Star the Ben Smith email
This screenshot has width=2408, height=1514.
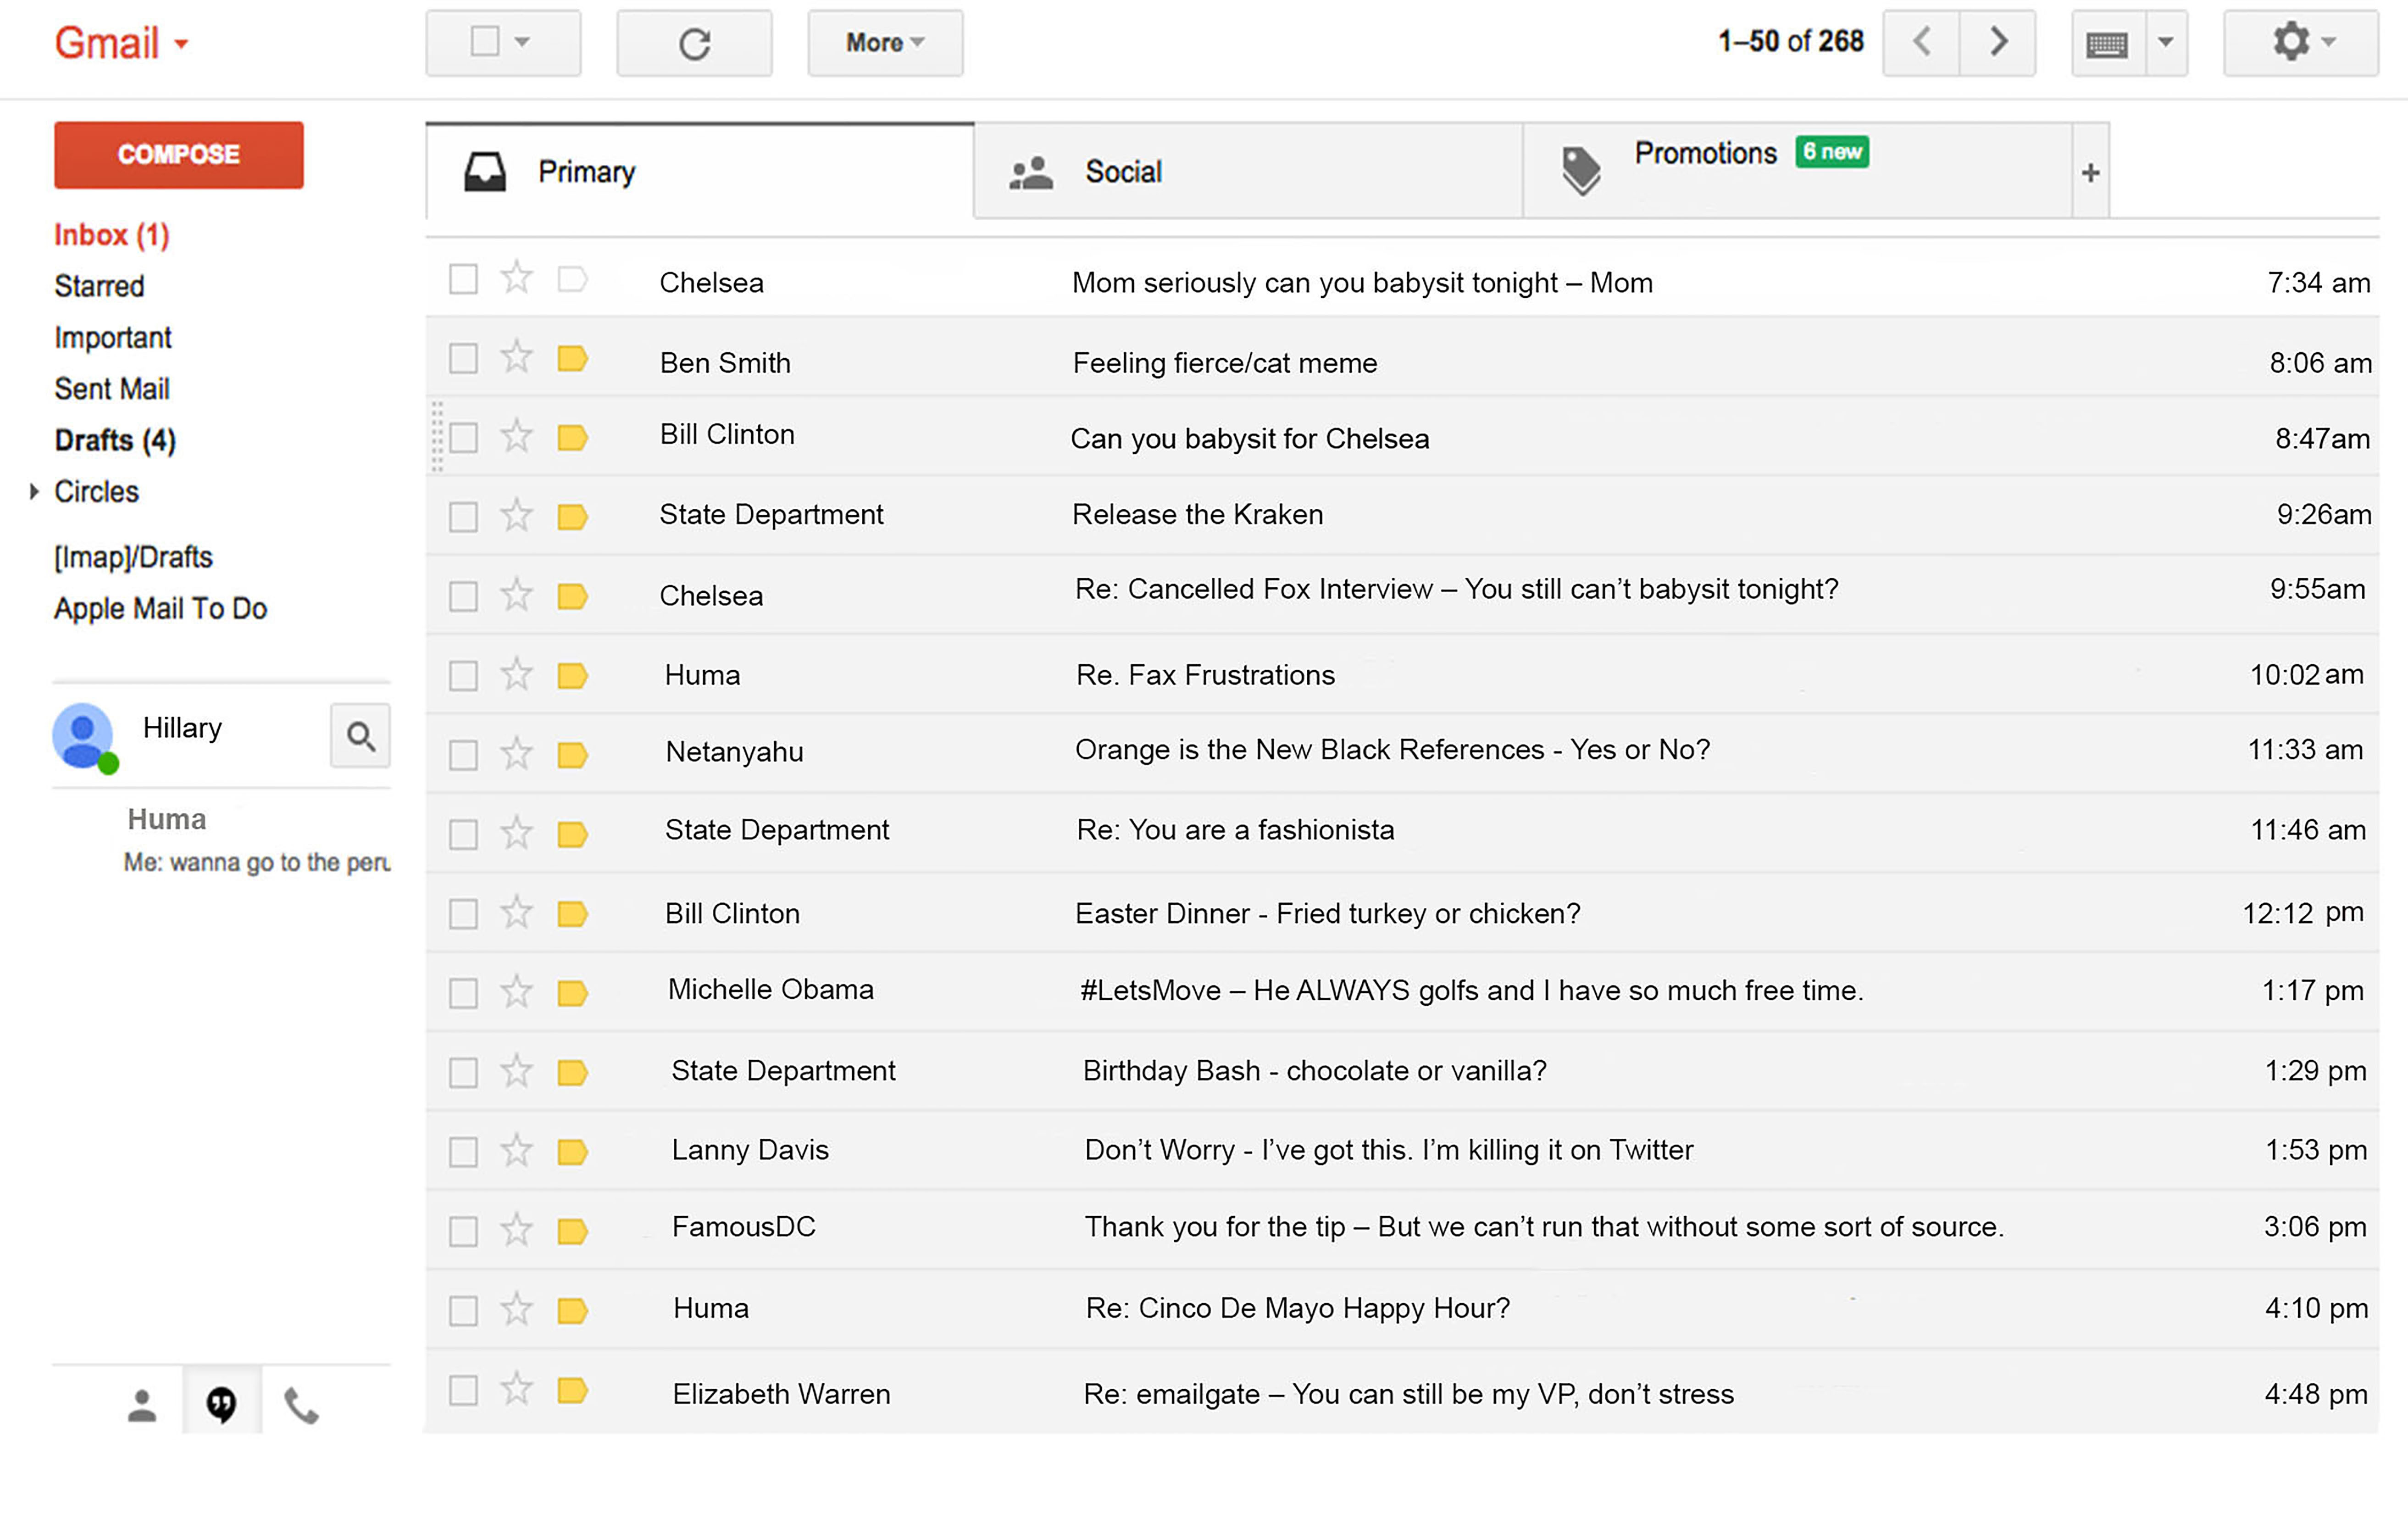click(516, 357)
